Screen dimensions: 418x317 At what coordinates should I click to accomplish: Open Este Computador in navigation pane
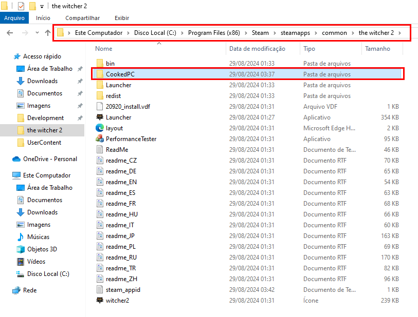pyautogui.click(x=47, y=175)
